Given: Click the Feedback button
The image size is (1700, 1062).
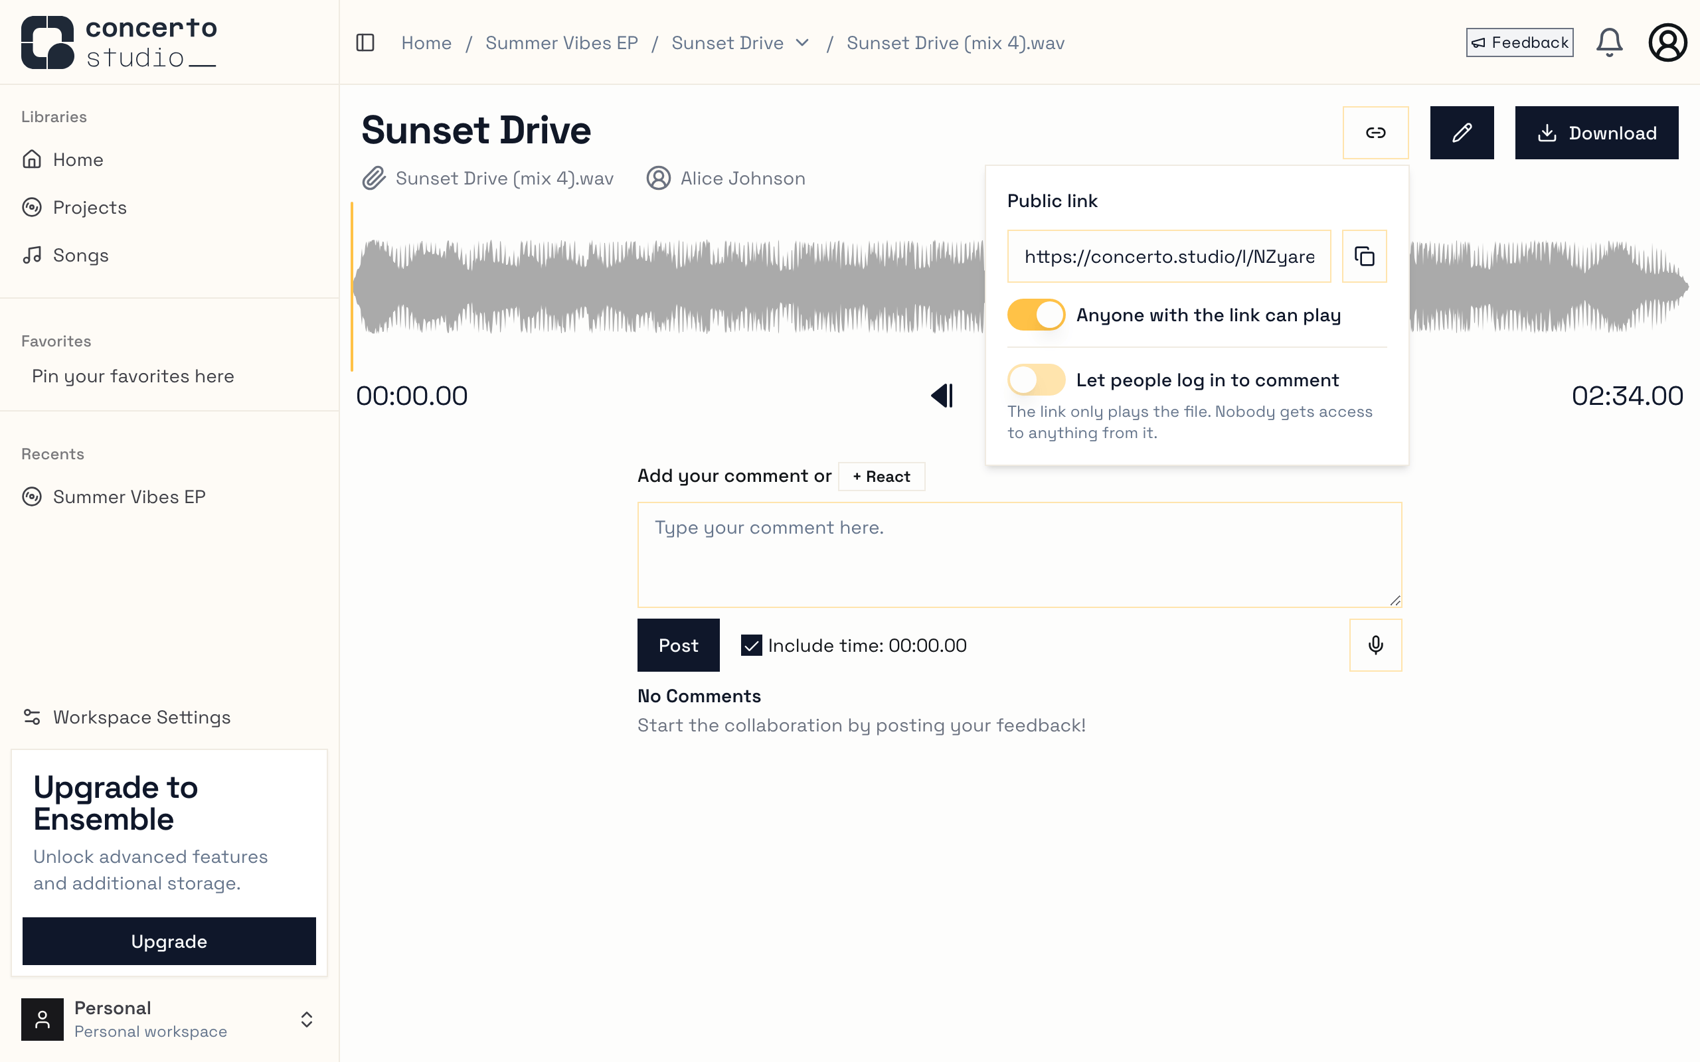Looking at the screenshot, I should coord(1519,43).
